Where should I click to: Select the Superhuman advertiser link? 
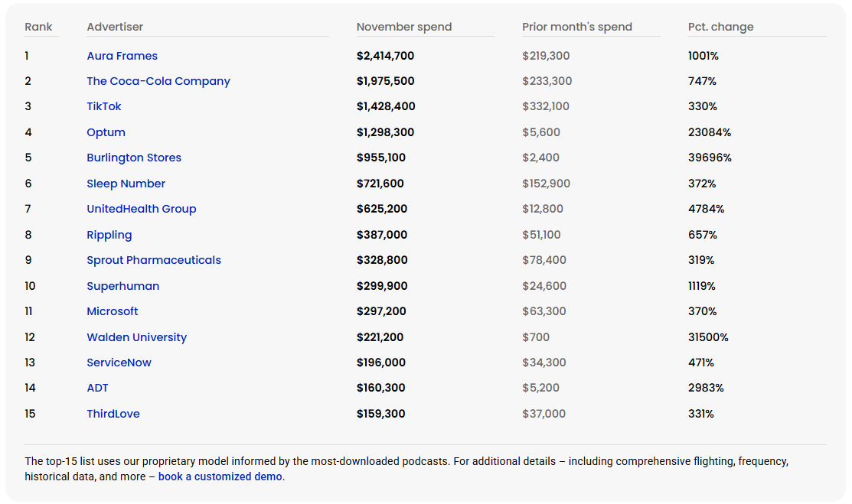[x=122, y=286]
